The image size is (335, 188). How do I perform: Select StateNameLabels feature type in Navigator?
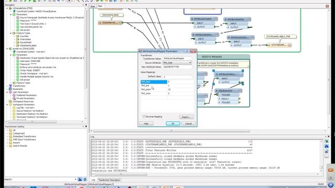(x=28, y=45)
